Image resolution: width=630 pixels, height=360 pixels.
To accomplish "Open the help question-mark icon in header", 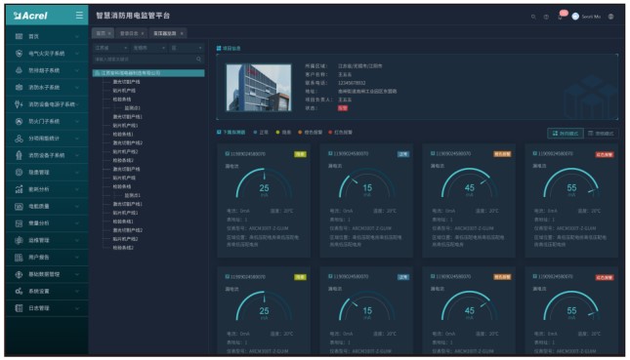I will tap(546, 17).
